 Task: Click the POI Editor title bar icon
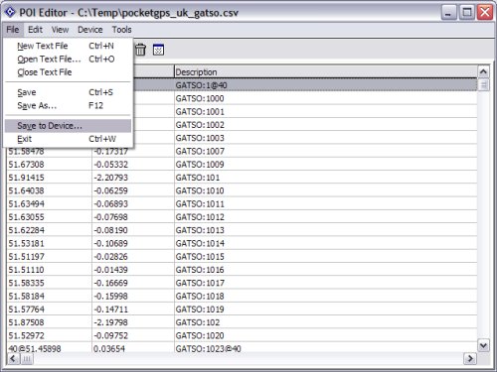pos(10,12)
